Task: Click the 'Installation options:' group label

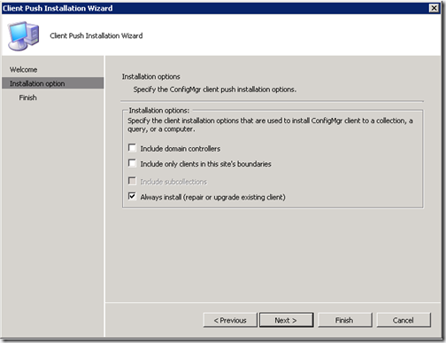Action: tap(159, 111)
